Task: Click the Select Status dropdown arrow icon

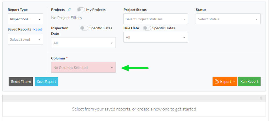Action: click(x=257, y=19)
